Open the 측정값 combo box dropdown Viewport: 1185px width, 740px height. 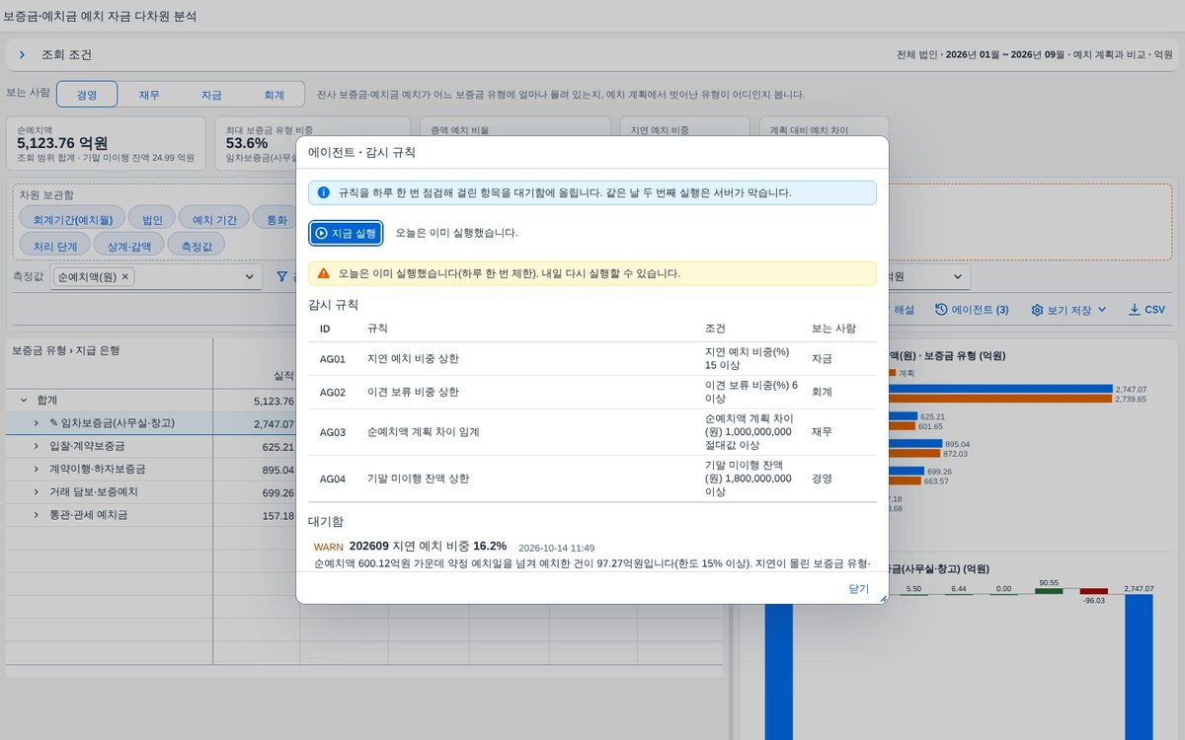click(249, 277)
